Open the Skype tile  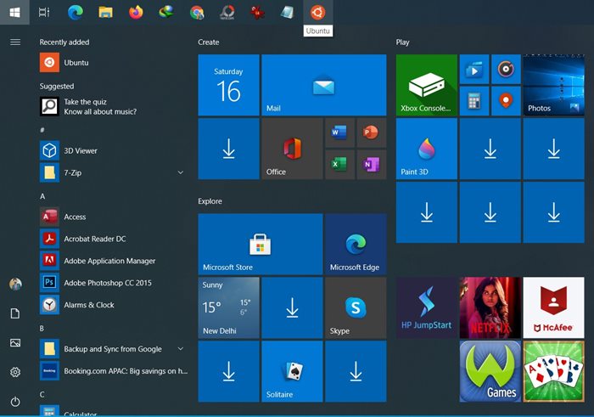click(356, 307)
